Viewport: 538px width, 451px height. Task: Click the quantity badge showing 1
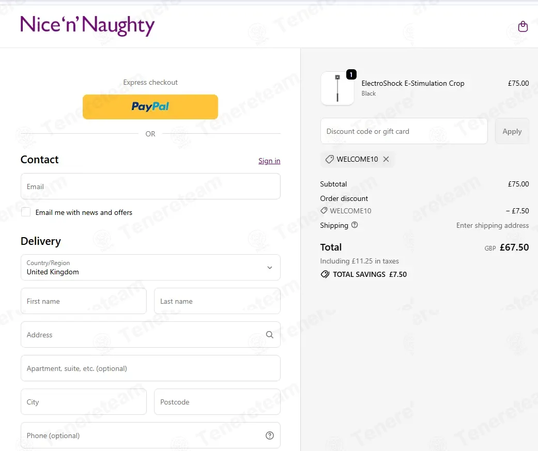[x=351, y=74]
